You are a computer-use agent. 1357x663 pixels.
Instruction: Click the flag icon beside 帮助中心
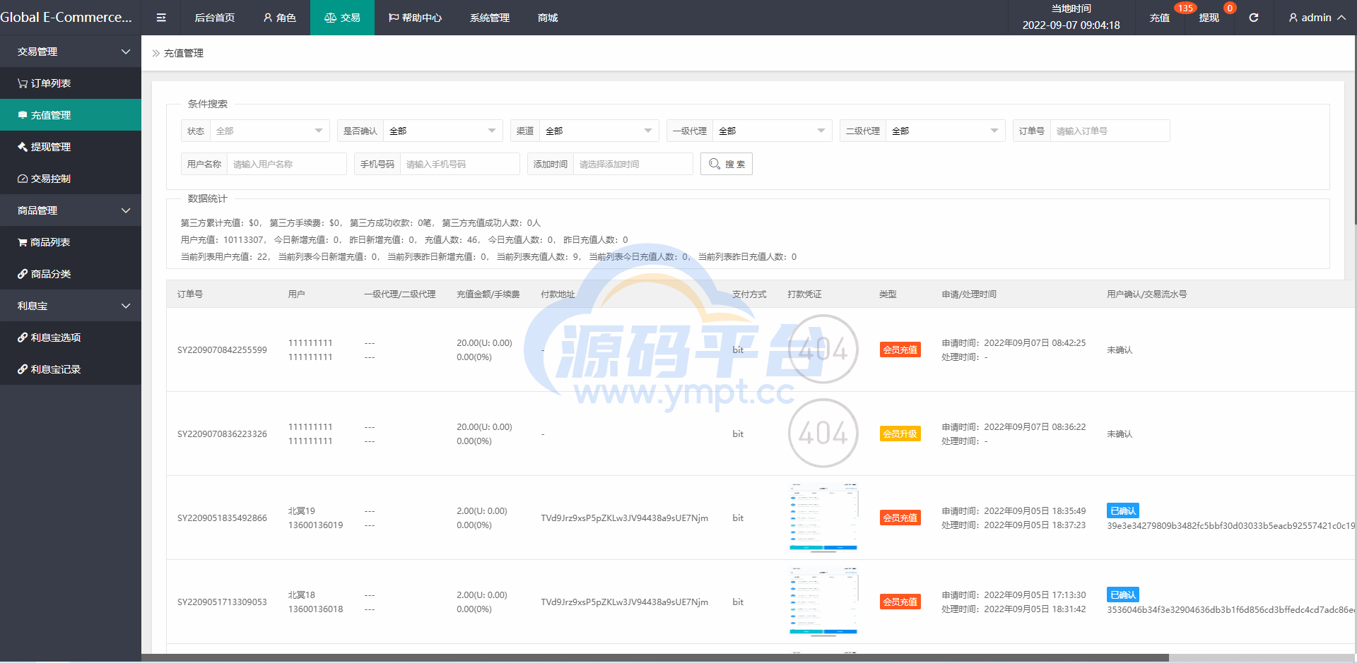tap(394, 18)
